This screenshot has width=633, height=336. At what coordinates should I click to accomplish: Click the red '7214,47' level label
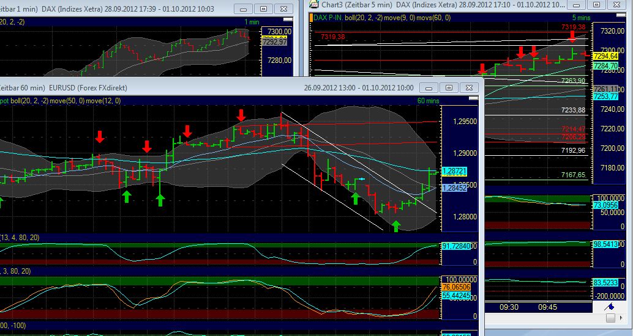pos(573,130)
